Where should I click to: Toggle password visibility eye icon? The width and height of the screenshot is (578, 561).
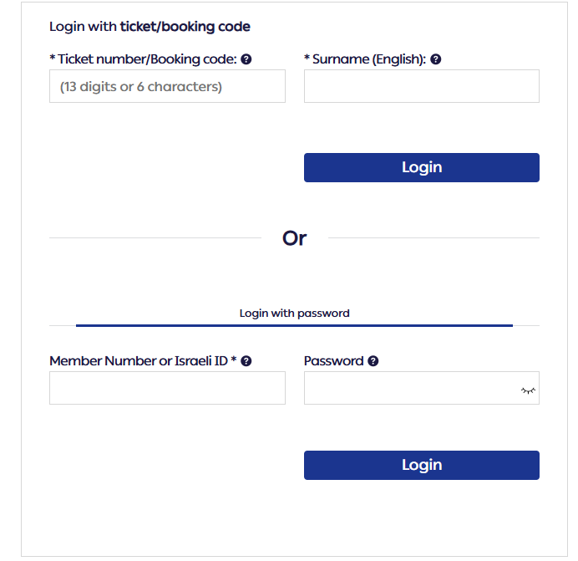pyautogui.click(x=528, y=390)
